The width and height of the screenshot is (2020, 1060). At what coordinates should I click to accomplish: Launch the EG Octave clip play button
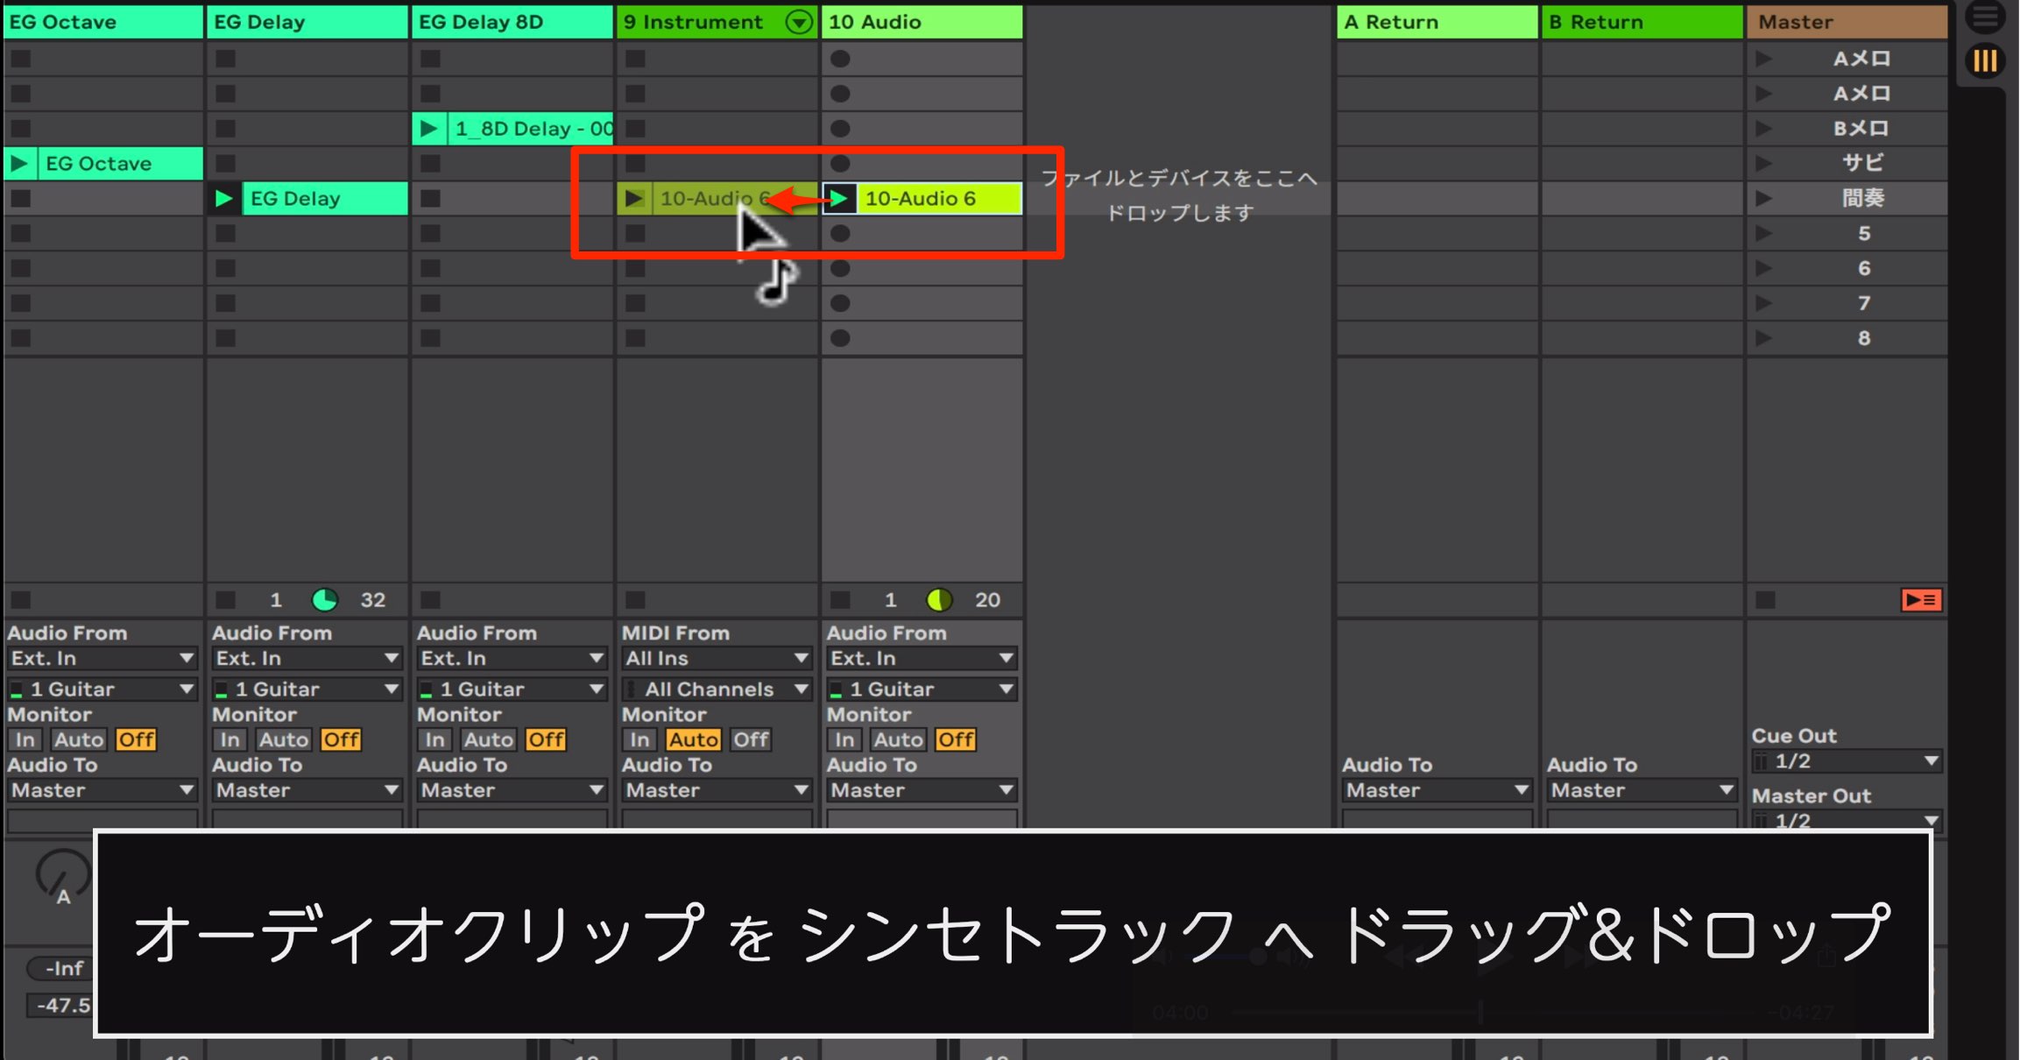pyautogui.click(x=20, y=164)
